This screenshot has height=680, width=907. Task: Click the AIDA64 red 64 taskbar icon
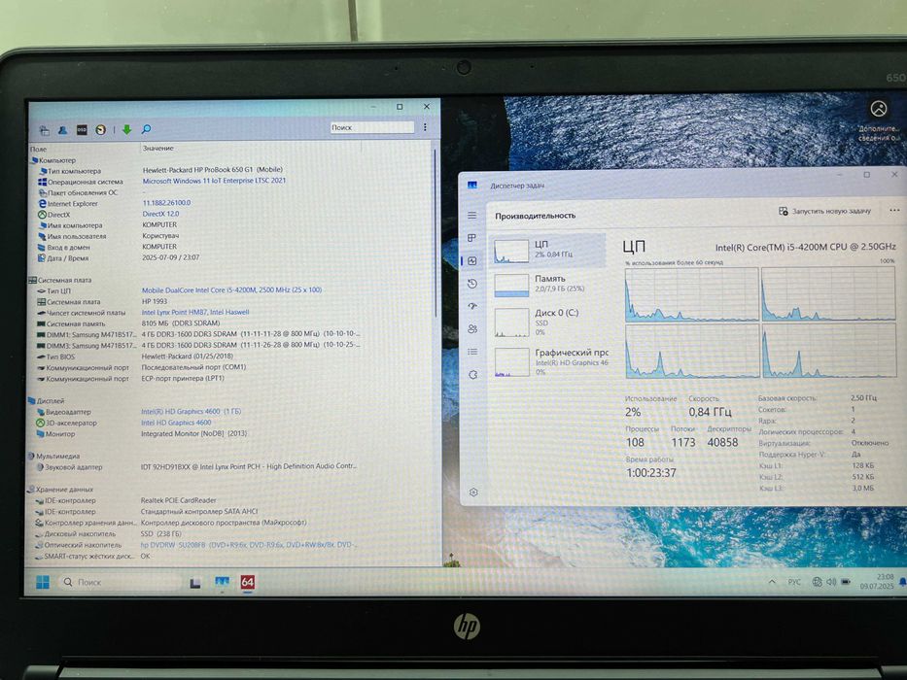[x=248, y=582]
